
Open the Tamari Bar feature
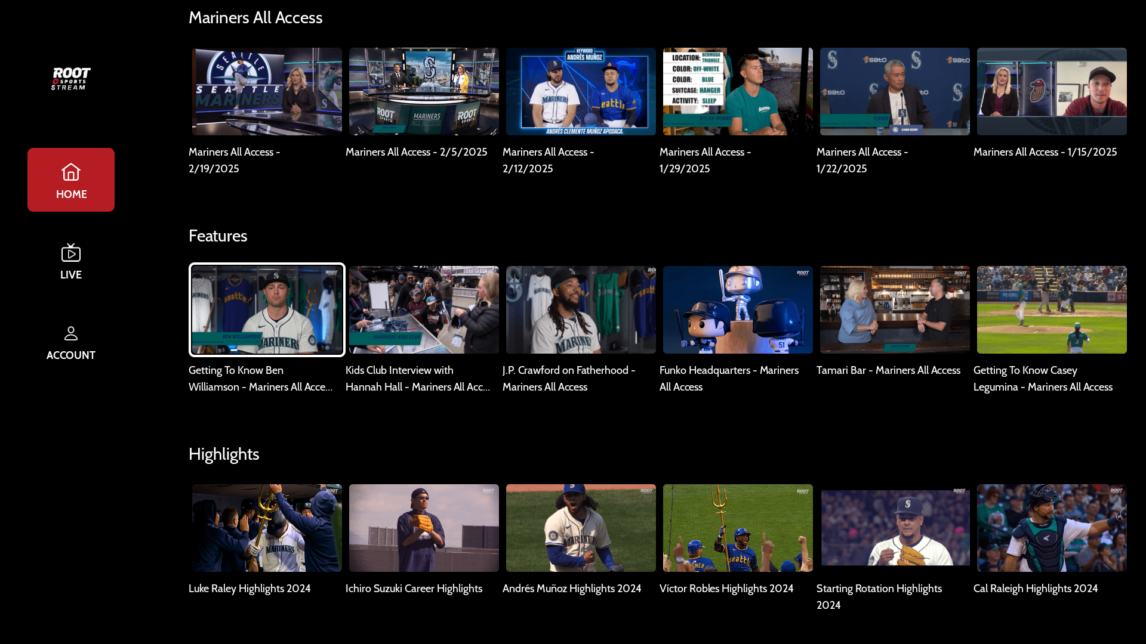pos(895,309)
